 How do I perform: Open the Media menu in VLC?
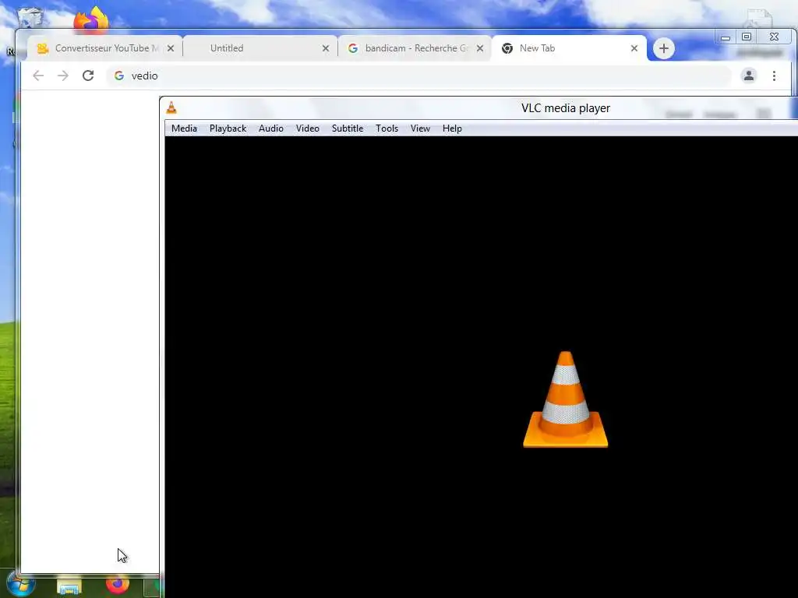(x=184, y=128)
